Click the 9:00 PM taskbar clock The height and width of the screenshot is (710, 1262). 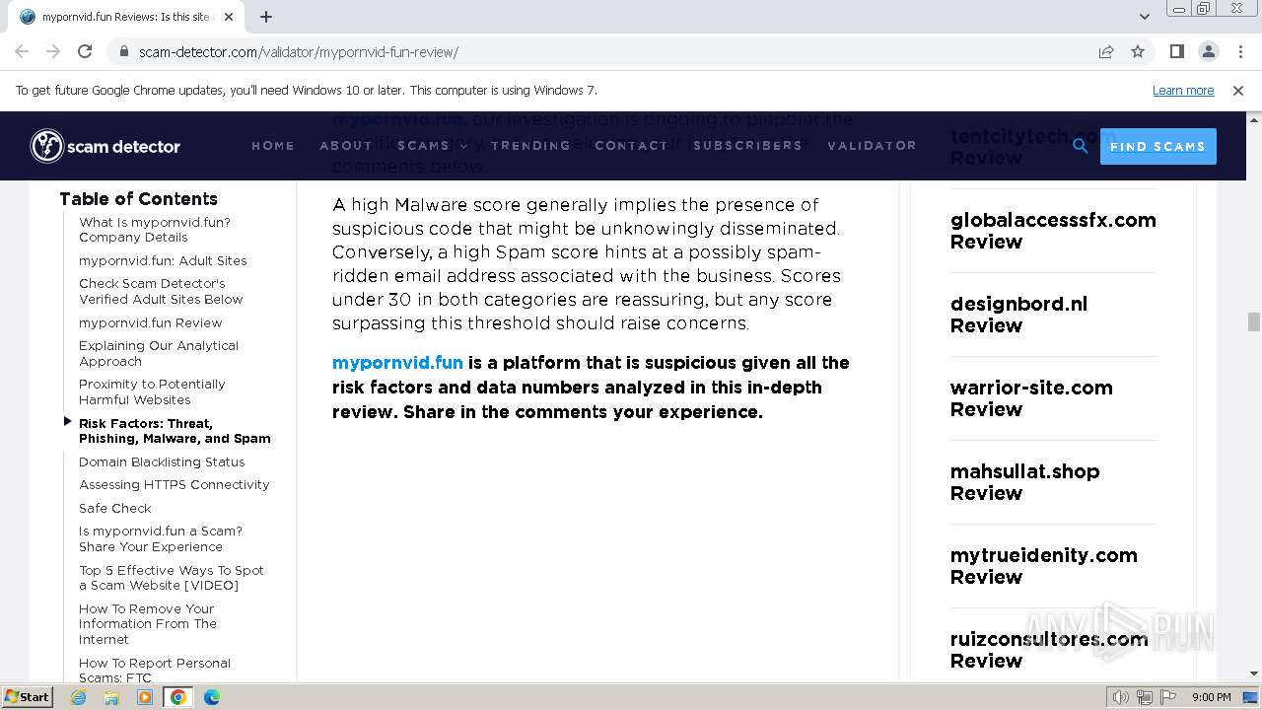[x=1212, y=697]
